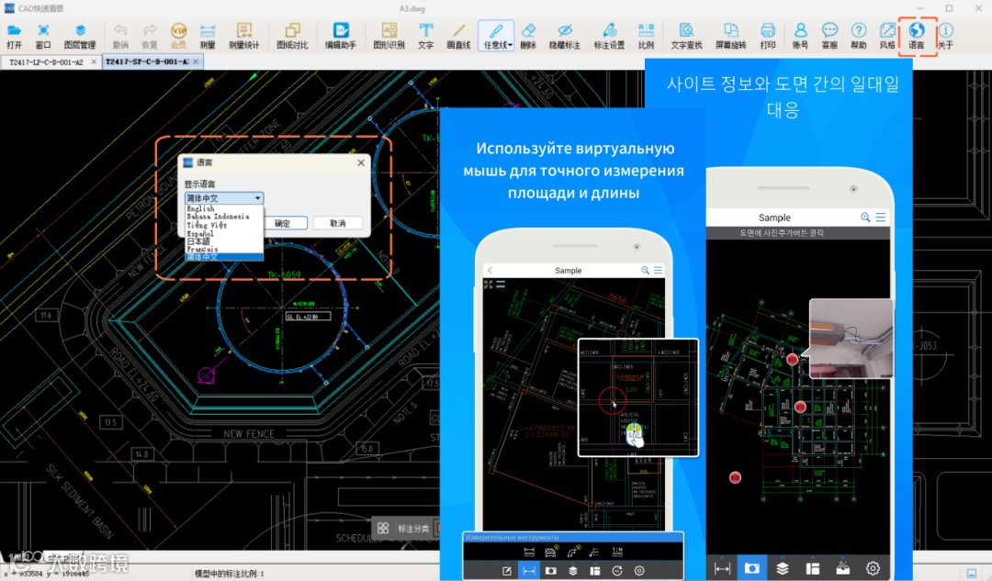Confirm with the 确定 button
This screenshot has width=992, height=581.
point(283,223)
